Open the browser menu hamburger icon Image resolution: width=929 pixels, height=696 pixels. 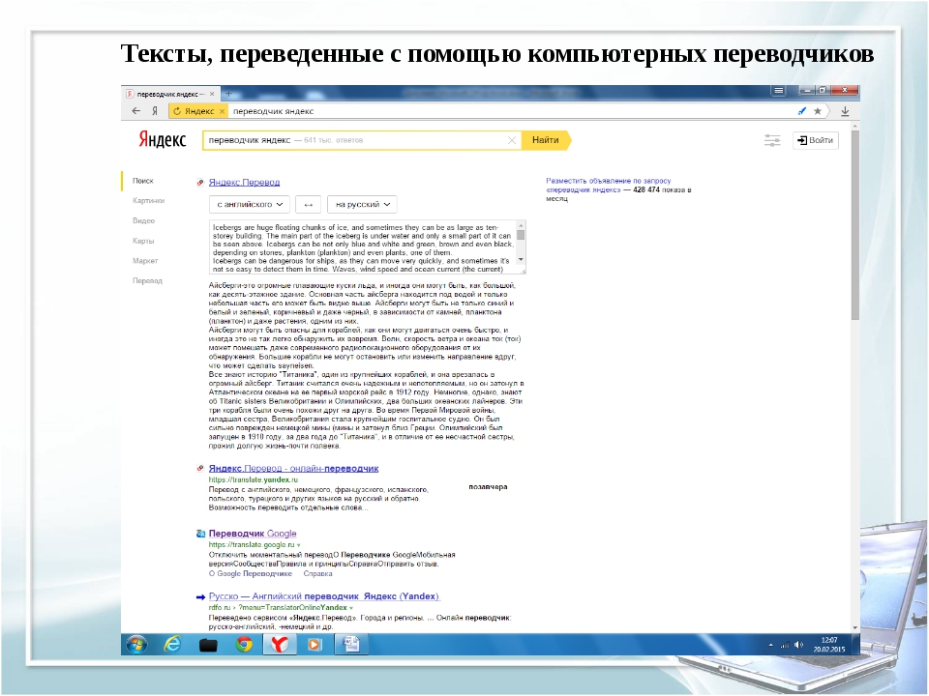(778, 91)
